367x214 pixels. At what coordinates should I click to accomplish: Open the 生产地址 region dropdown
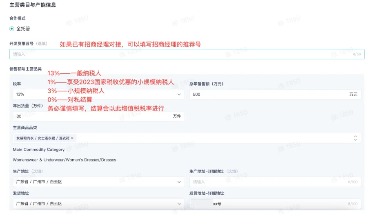99,182
